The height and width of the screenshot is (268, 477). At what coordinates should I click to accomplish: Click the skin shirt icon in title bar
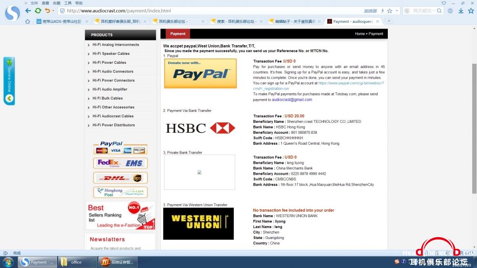click(x=444, y=3)
